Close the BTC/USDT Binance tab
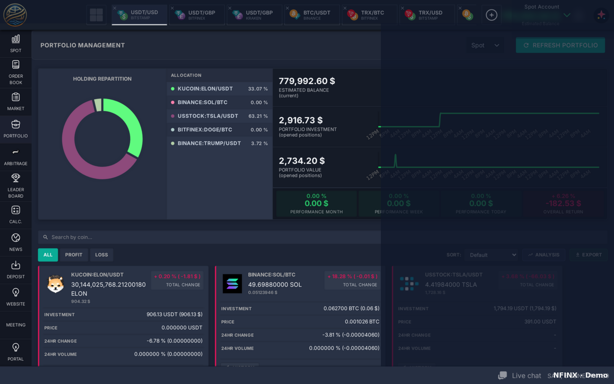The height and width of the screenshot is (384, 614). coord(287,8)
